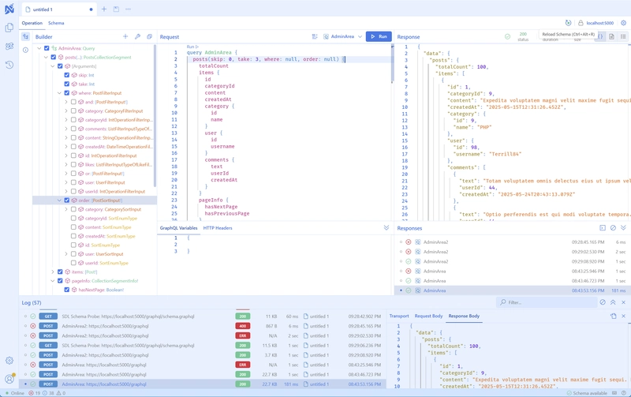The width and height of the screenshot is (631, 397).
Task: Open the info icon below builder view icon
Action: (x=25, y=51)
